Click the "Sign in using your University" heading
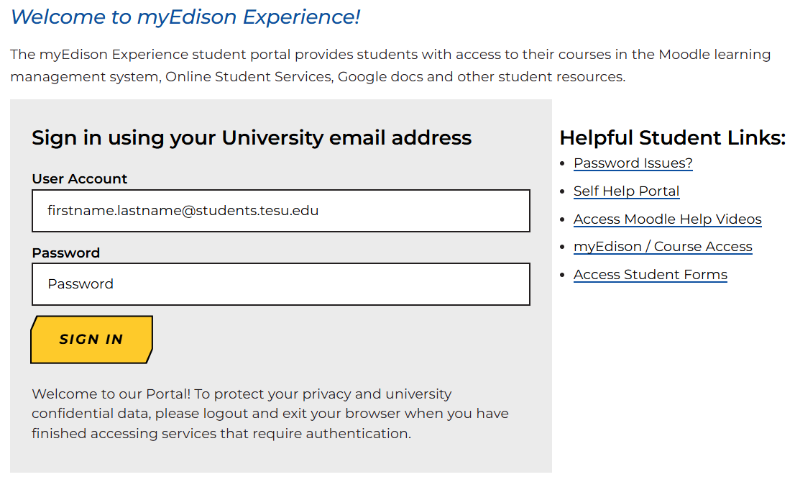Screen dimensions: 795x477 [x=252, y=137]
